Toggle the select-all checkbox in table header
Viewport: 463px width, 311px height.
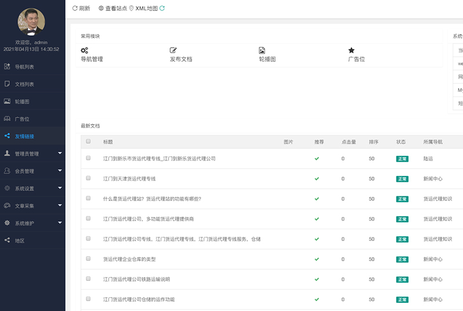tap(89, 141)
